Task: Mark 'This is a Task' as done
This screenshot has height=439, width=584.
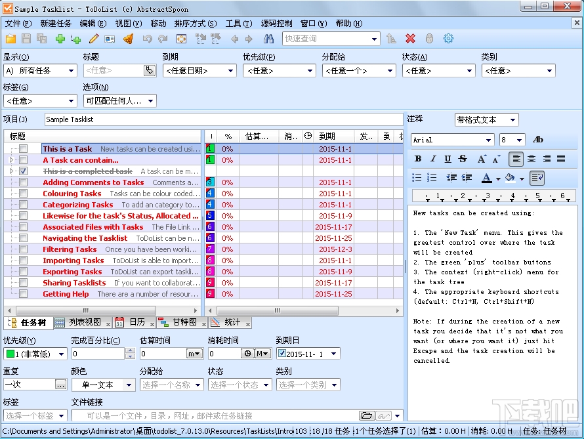Action: [x=25, y=149]
